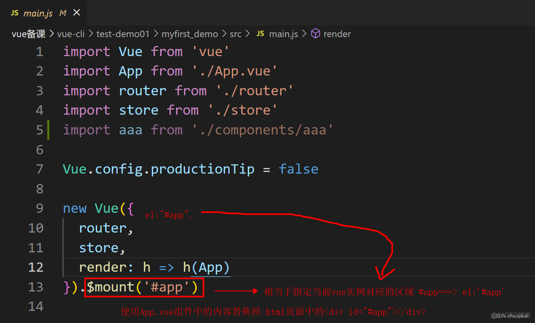Click line number 13 in gutter
The height and width of the screenshot is (323, 535).
tap(36, 287)
